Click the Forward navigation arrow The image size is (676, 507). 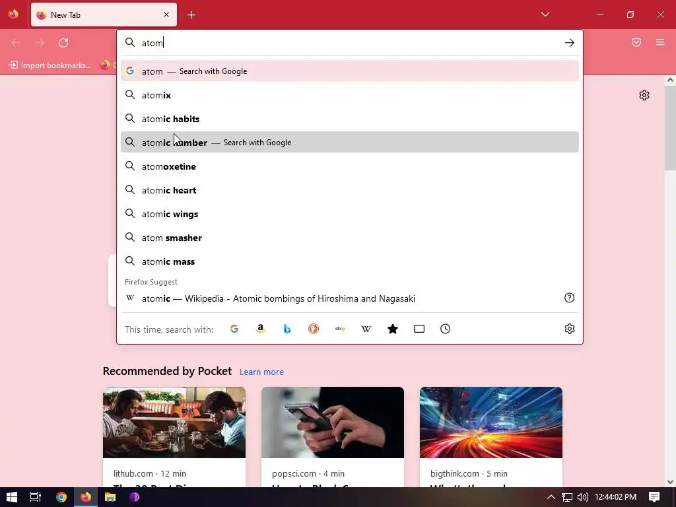click(40, 43)
